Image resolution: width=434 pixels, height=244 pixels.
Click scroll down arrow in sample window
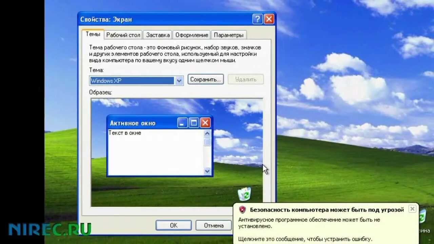click(208, 171)
